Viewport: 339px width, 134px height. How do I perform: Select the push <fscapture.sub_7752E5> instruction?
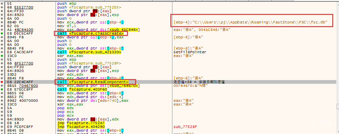coord(89,7)
